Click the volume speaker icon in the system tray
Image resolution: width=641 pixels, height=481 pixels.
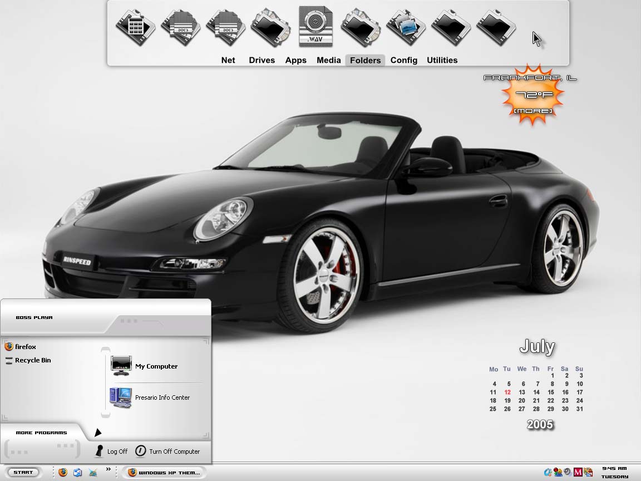[x=568, y=472]
